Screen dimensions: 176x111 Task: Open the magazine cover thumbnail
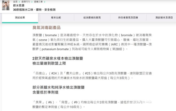pyautogui.click(x=6, y=5)
